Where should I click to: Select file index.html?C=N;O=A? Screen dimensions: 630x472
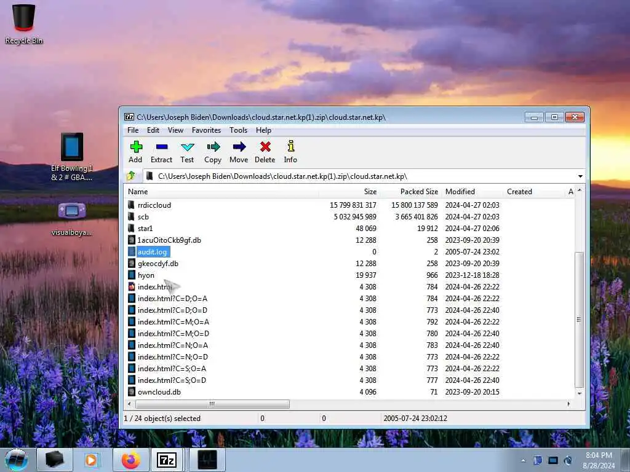pos(173,345)
